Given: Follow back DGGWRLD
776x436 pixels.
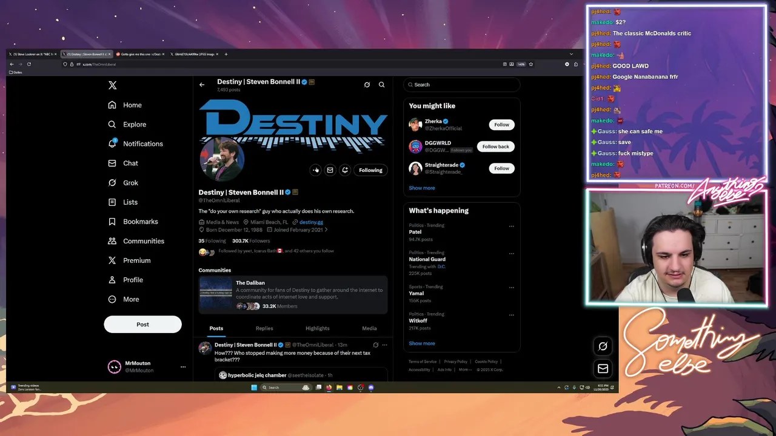Looking at the screenshot, I should 496,147.
